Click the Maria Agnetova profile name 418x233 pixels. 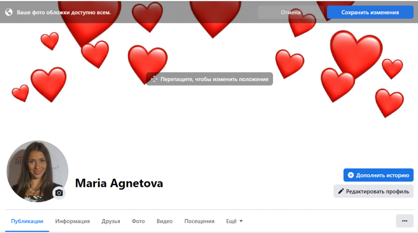[x=119, y=183]
